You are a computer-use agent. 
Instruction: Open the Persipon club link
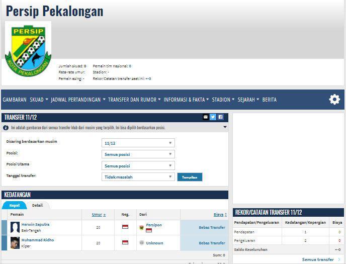point(154,225)
